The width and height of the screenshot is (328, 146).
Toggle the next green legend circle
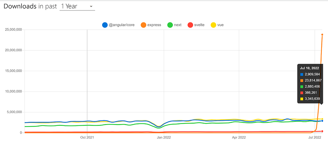pyautogui.click(x=170, y=25)
